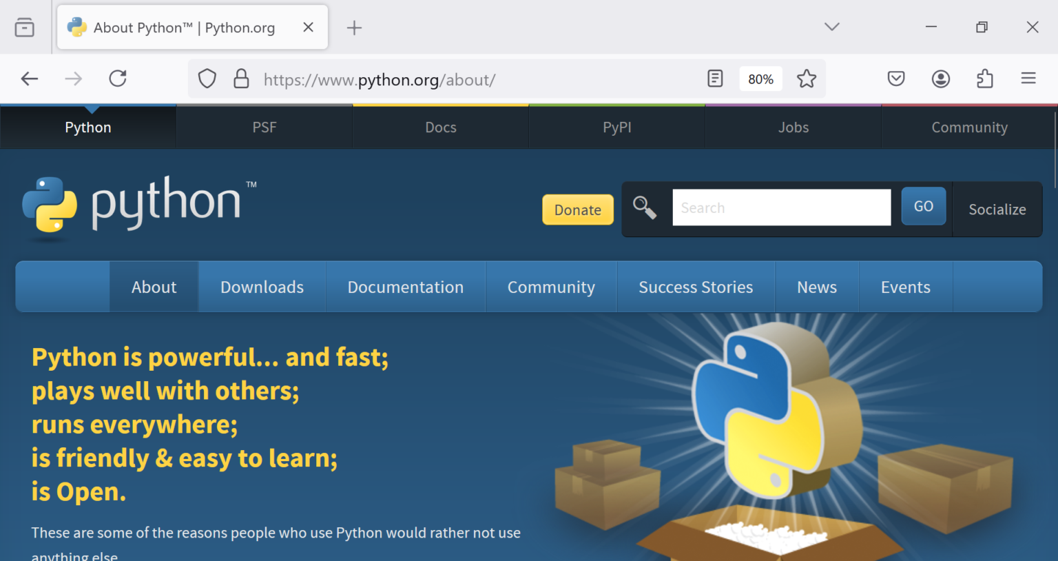Viewport: 1058px width, 561px height.
Task: Open the Socialize dropdown
Action: pyautogui.click(x=997, y=210)
